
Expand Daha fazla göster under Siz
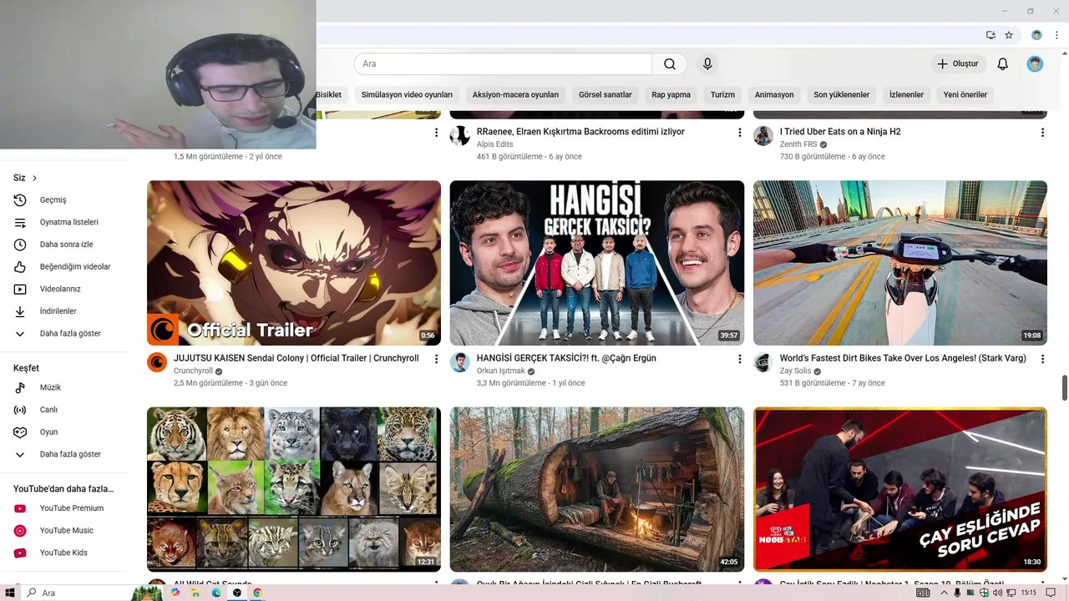[68, 334]
